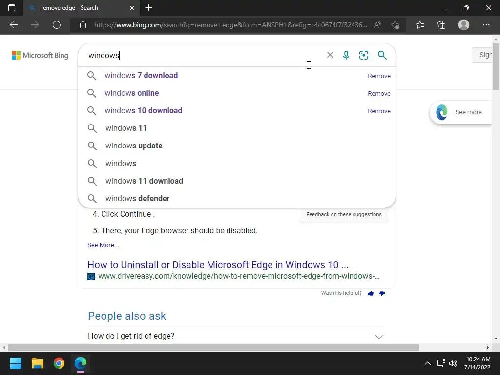Click the browser address bar URL

tap(230, 25)
